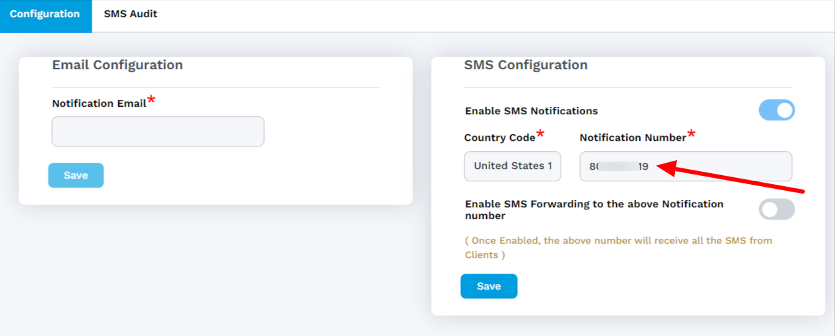Click the SMS Forwarding description label

click(594, 209)
